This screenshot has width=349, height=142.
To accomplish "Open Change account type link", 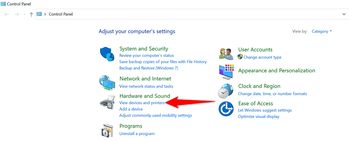I will tap(262, 57).
